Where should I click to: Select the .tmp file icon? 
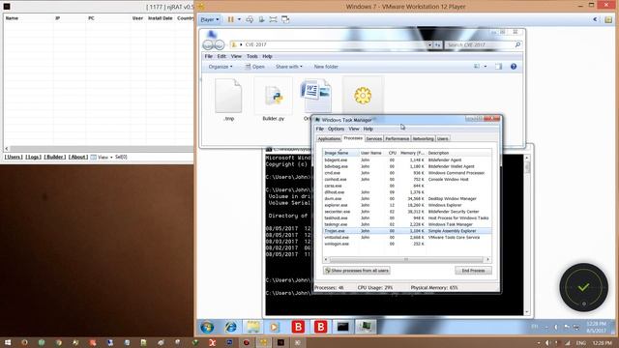click(228, 96)
